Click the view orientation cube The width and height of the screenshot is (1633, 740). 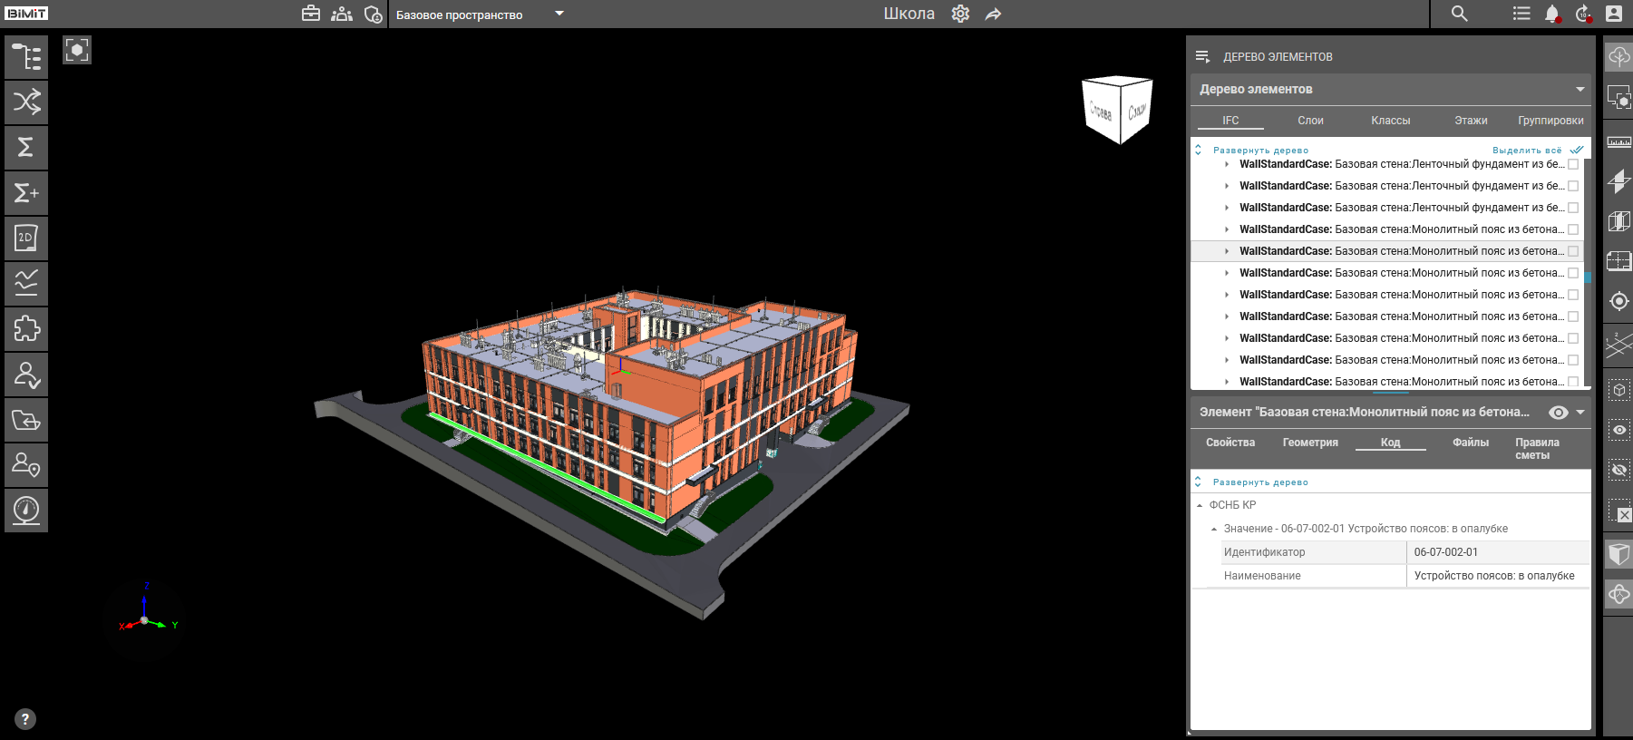pyautogui.click(x=1117, y=110)
